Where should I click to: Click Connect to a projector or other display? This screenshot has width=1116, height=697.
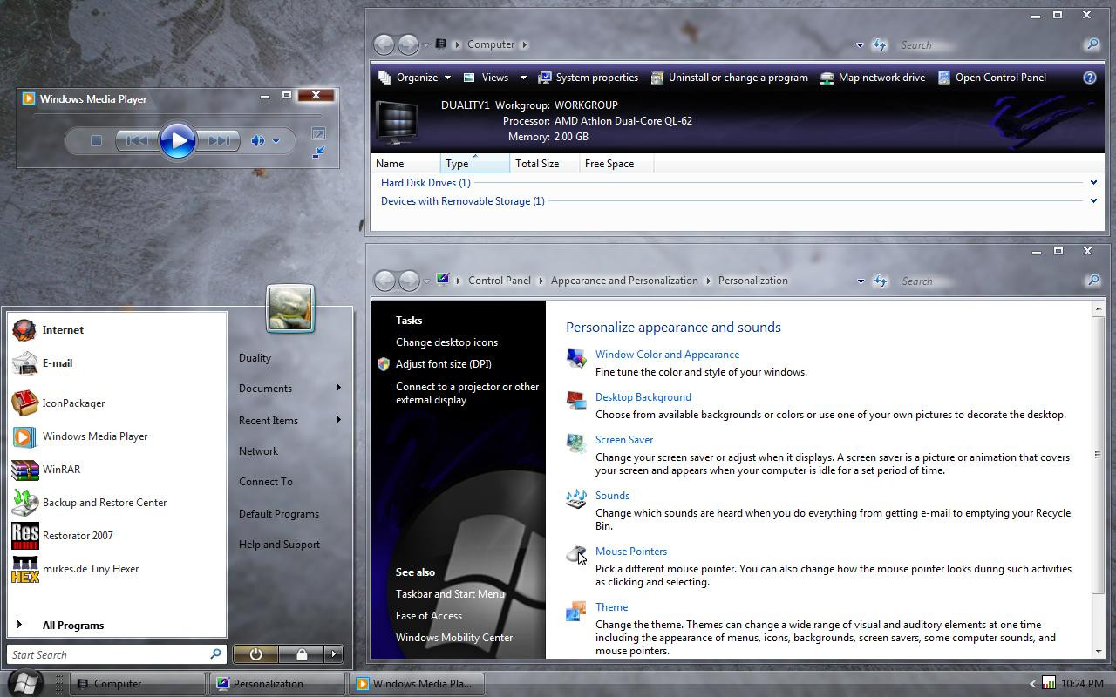pyautogui.click(x=467, y=393)
